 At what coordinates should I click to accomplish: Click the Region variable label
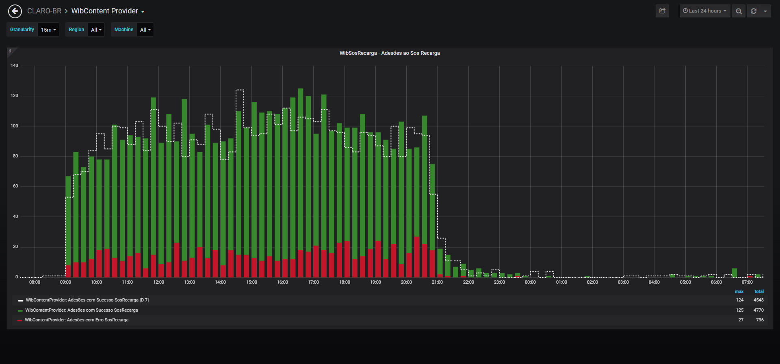click(x=76, y=30)
